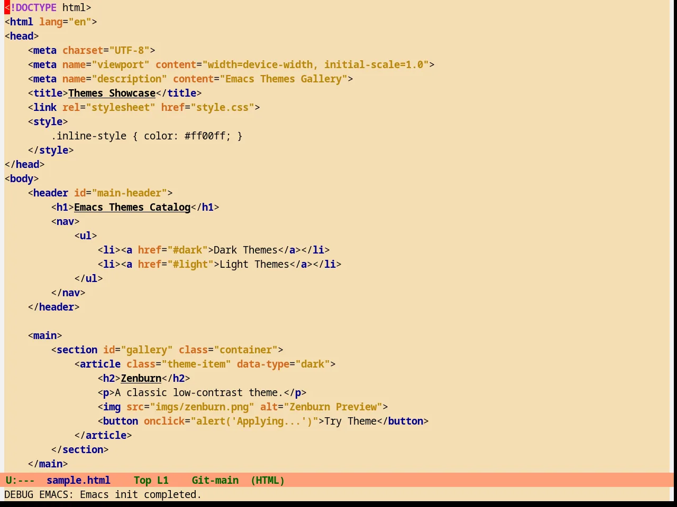Click the "style.css" href value
Image resolution: width=677 pixels, height=507 pixels.
click(223, 107)
